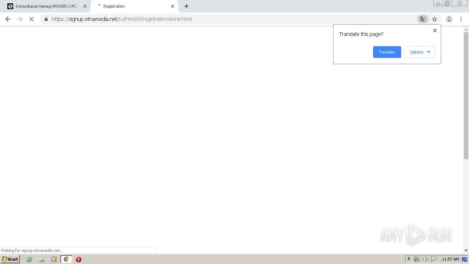This screenshot has width=469, height=264.
Task: Click the Translate button
Action: [x=387, y=52]
